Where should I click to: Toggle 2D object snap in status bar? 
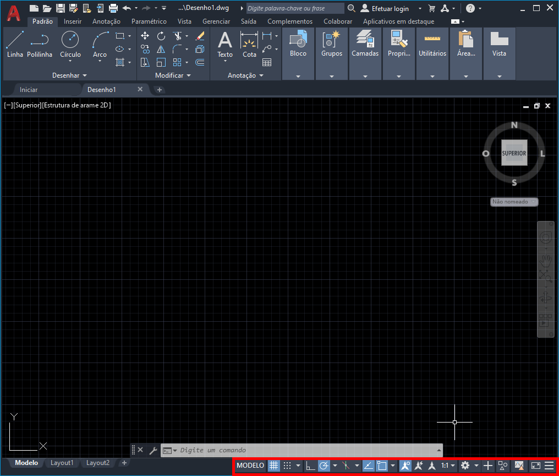[382, 466]
